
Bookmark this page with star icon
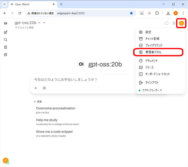(x=131, y=13)
